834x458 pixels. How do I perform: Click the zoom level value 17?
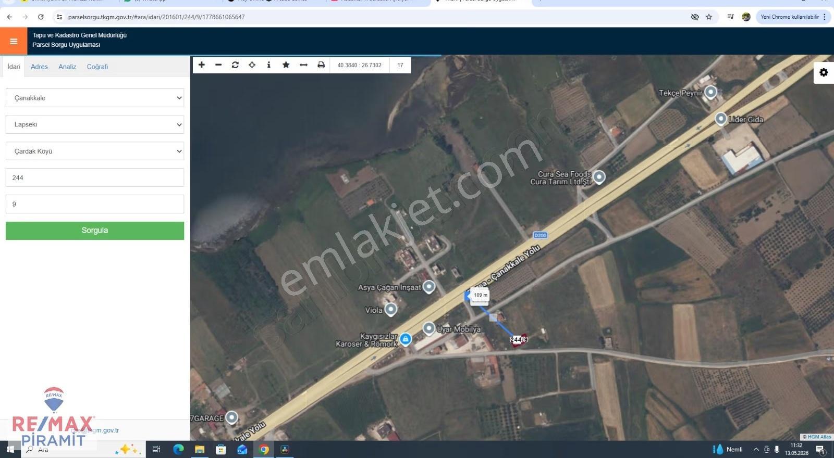click(x=400, y=65)
